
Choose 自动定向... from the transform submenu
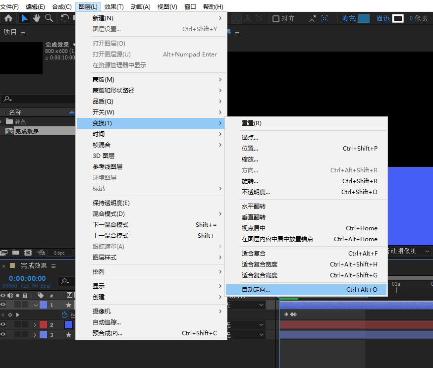click(x=306, y=290)
